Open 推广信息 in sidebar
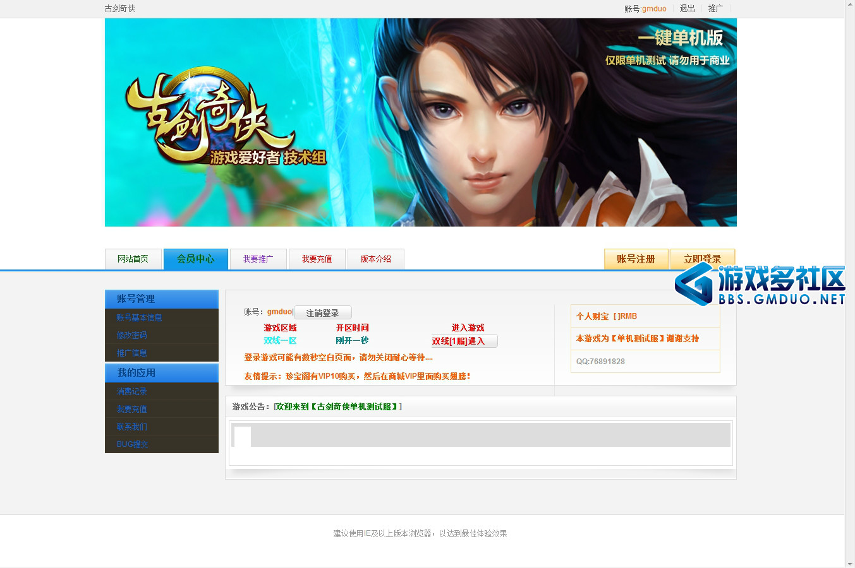The image size is (855, 568). [x=131, y=353]
